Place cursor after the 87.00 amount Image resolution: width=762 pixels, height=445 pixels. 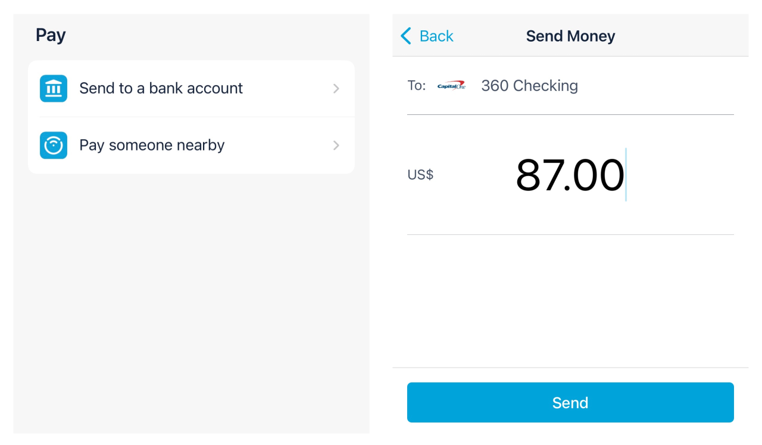coord(625,175)
